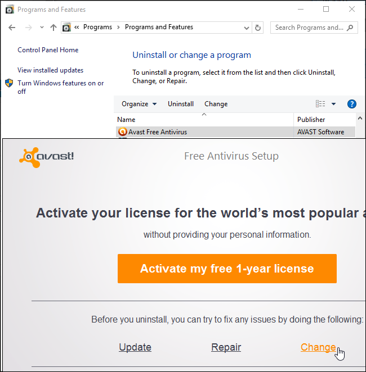Screen dimensions: 366x372
Task: Sort by the Name column header
Action: (x=204, y=120)
